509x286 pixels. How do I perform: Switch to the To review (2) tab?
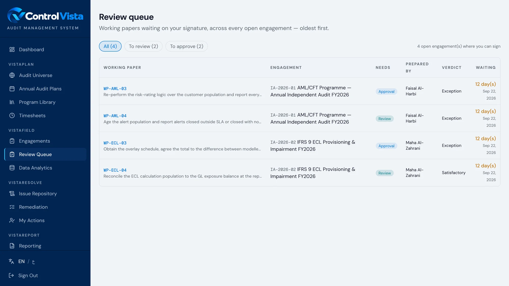click(x=144, y=46)
